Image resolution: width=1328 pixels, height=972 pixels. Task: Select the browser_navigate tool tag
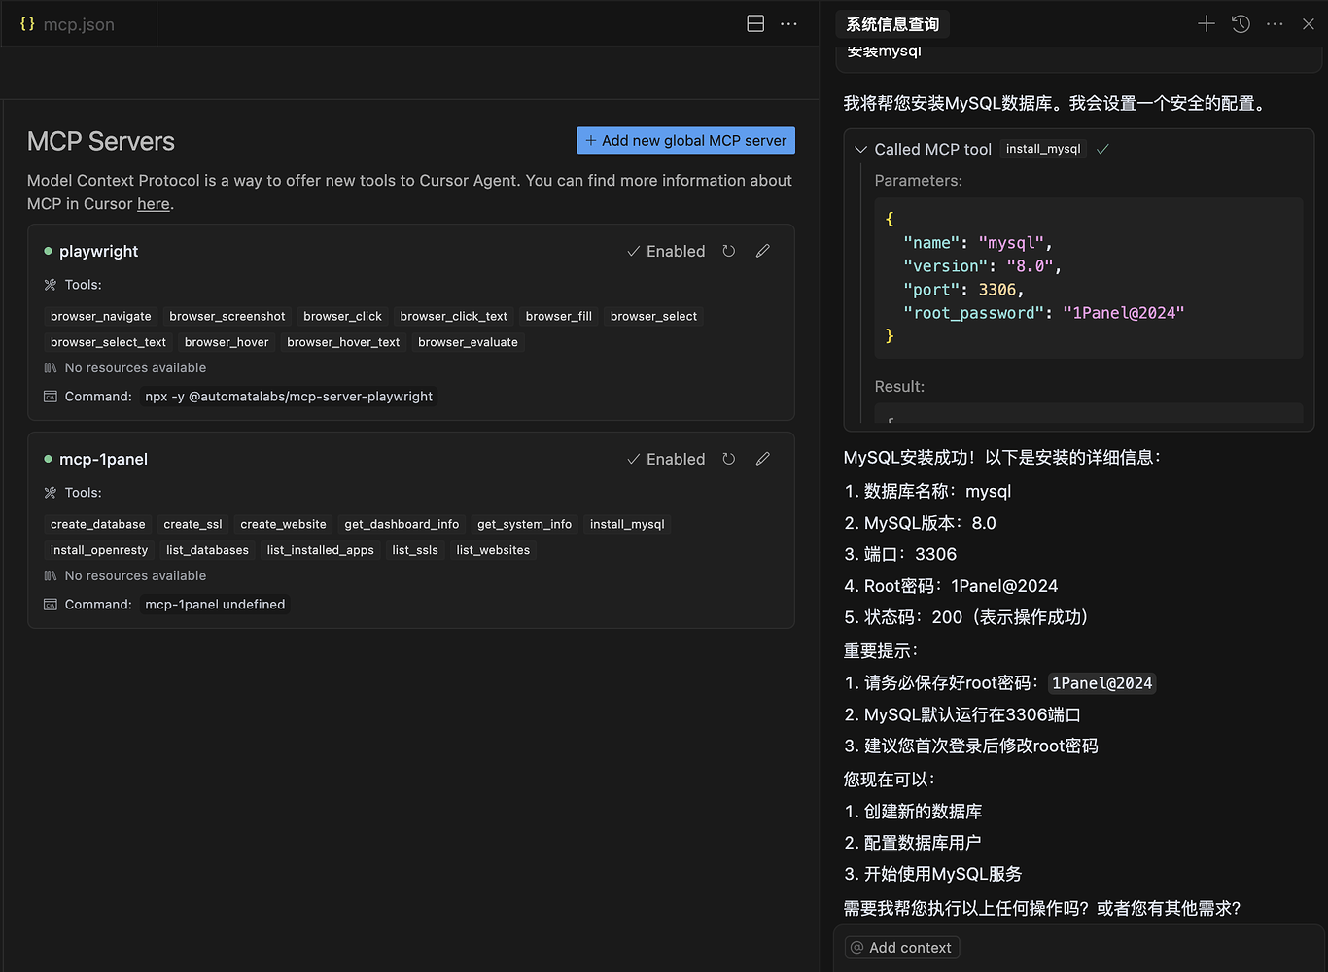(101, 316)
